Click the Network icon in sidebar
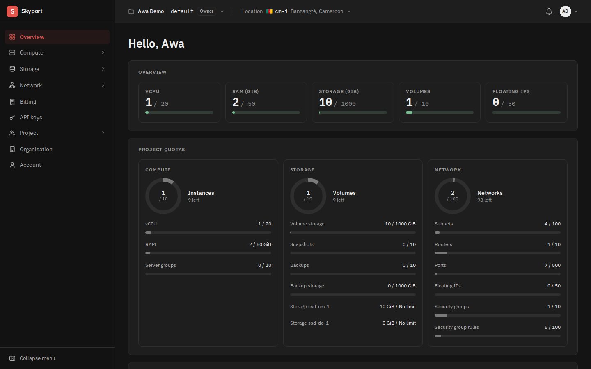591x369 pixels. pyautogui.click(x=12, y=85)
